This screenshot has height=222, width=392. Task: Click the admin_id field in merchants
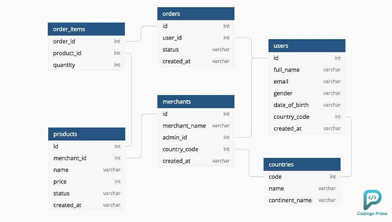tap(196, 138)
